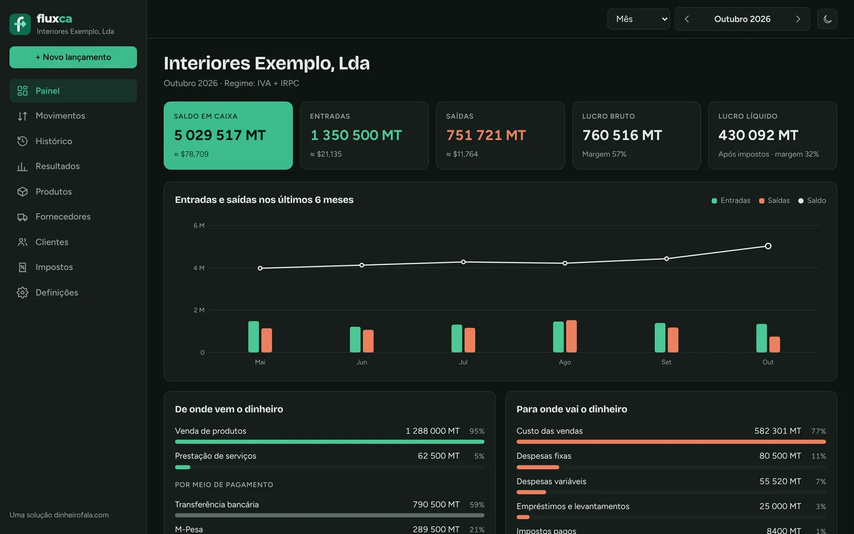Toggle Entradas series in chart legend
This screenshot has height=534, width=854.
tap(731, 201)
